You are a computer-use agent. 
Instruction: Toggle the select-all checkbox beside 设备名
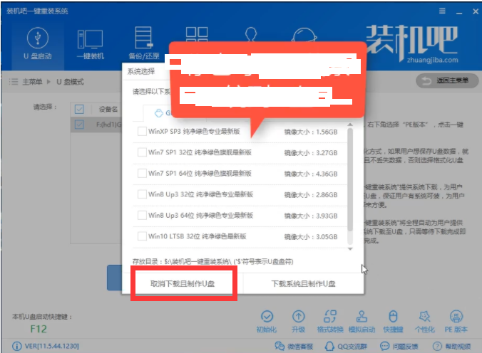tap(79, 109)
